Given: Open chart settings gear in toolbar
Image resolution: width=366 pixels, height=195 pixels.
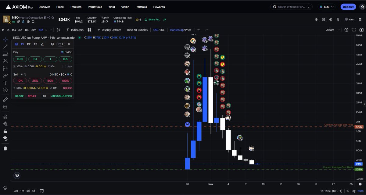Looking at the screenshot, I should pyautogui.click(x=346, y=30).
